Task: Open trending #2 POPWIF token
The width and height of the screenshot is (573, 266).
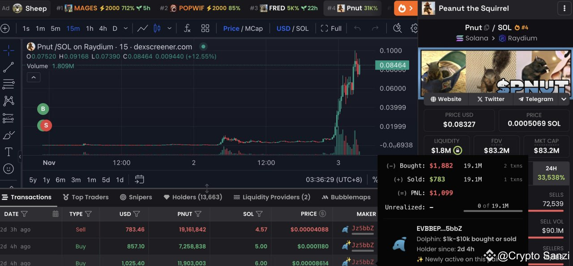Action: 200,8
